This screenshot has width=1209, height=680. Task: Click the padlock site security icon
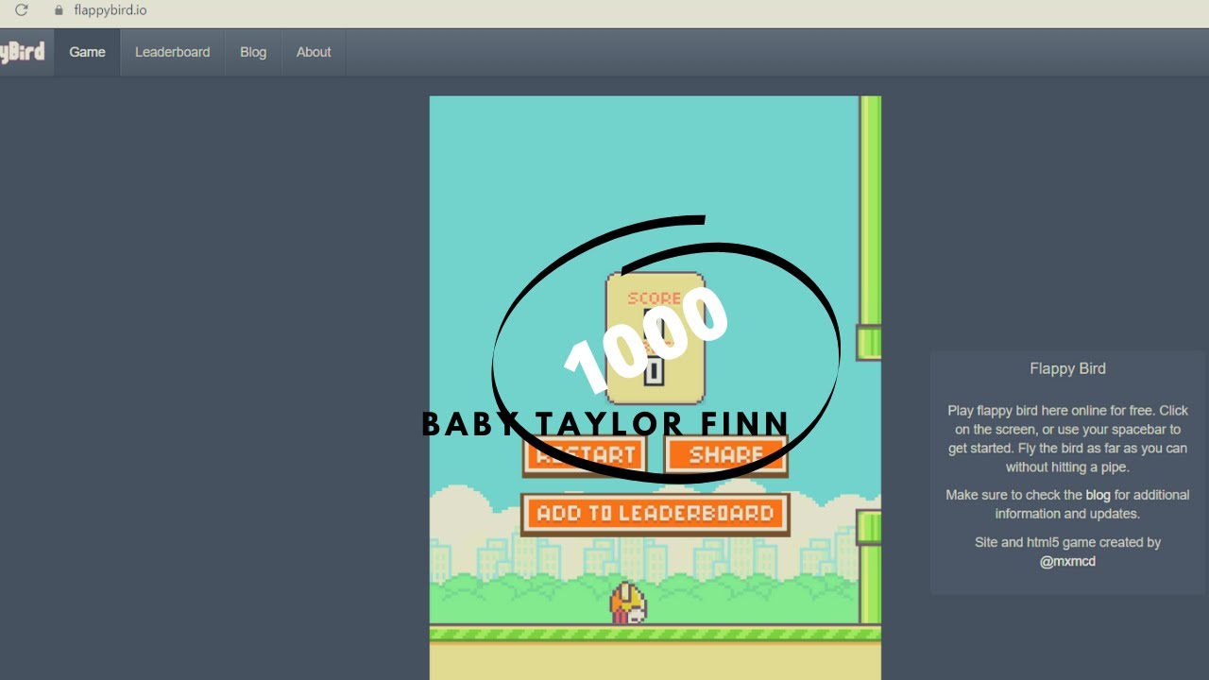click(59, 10)
